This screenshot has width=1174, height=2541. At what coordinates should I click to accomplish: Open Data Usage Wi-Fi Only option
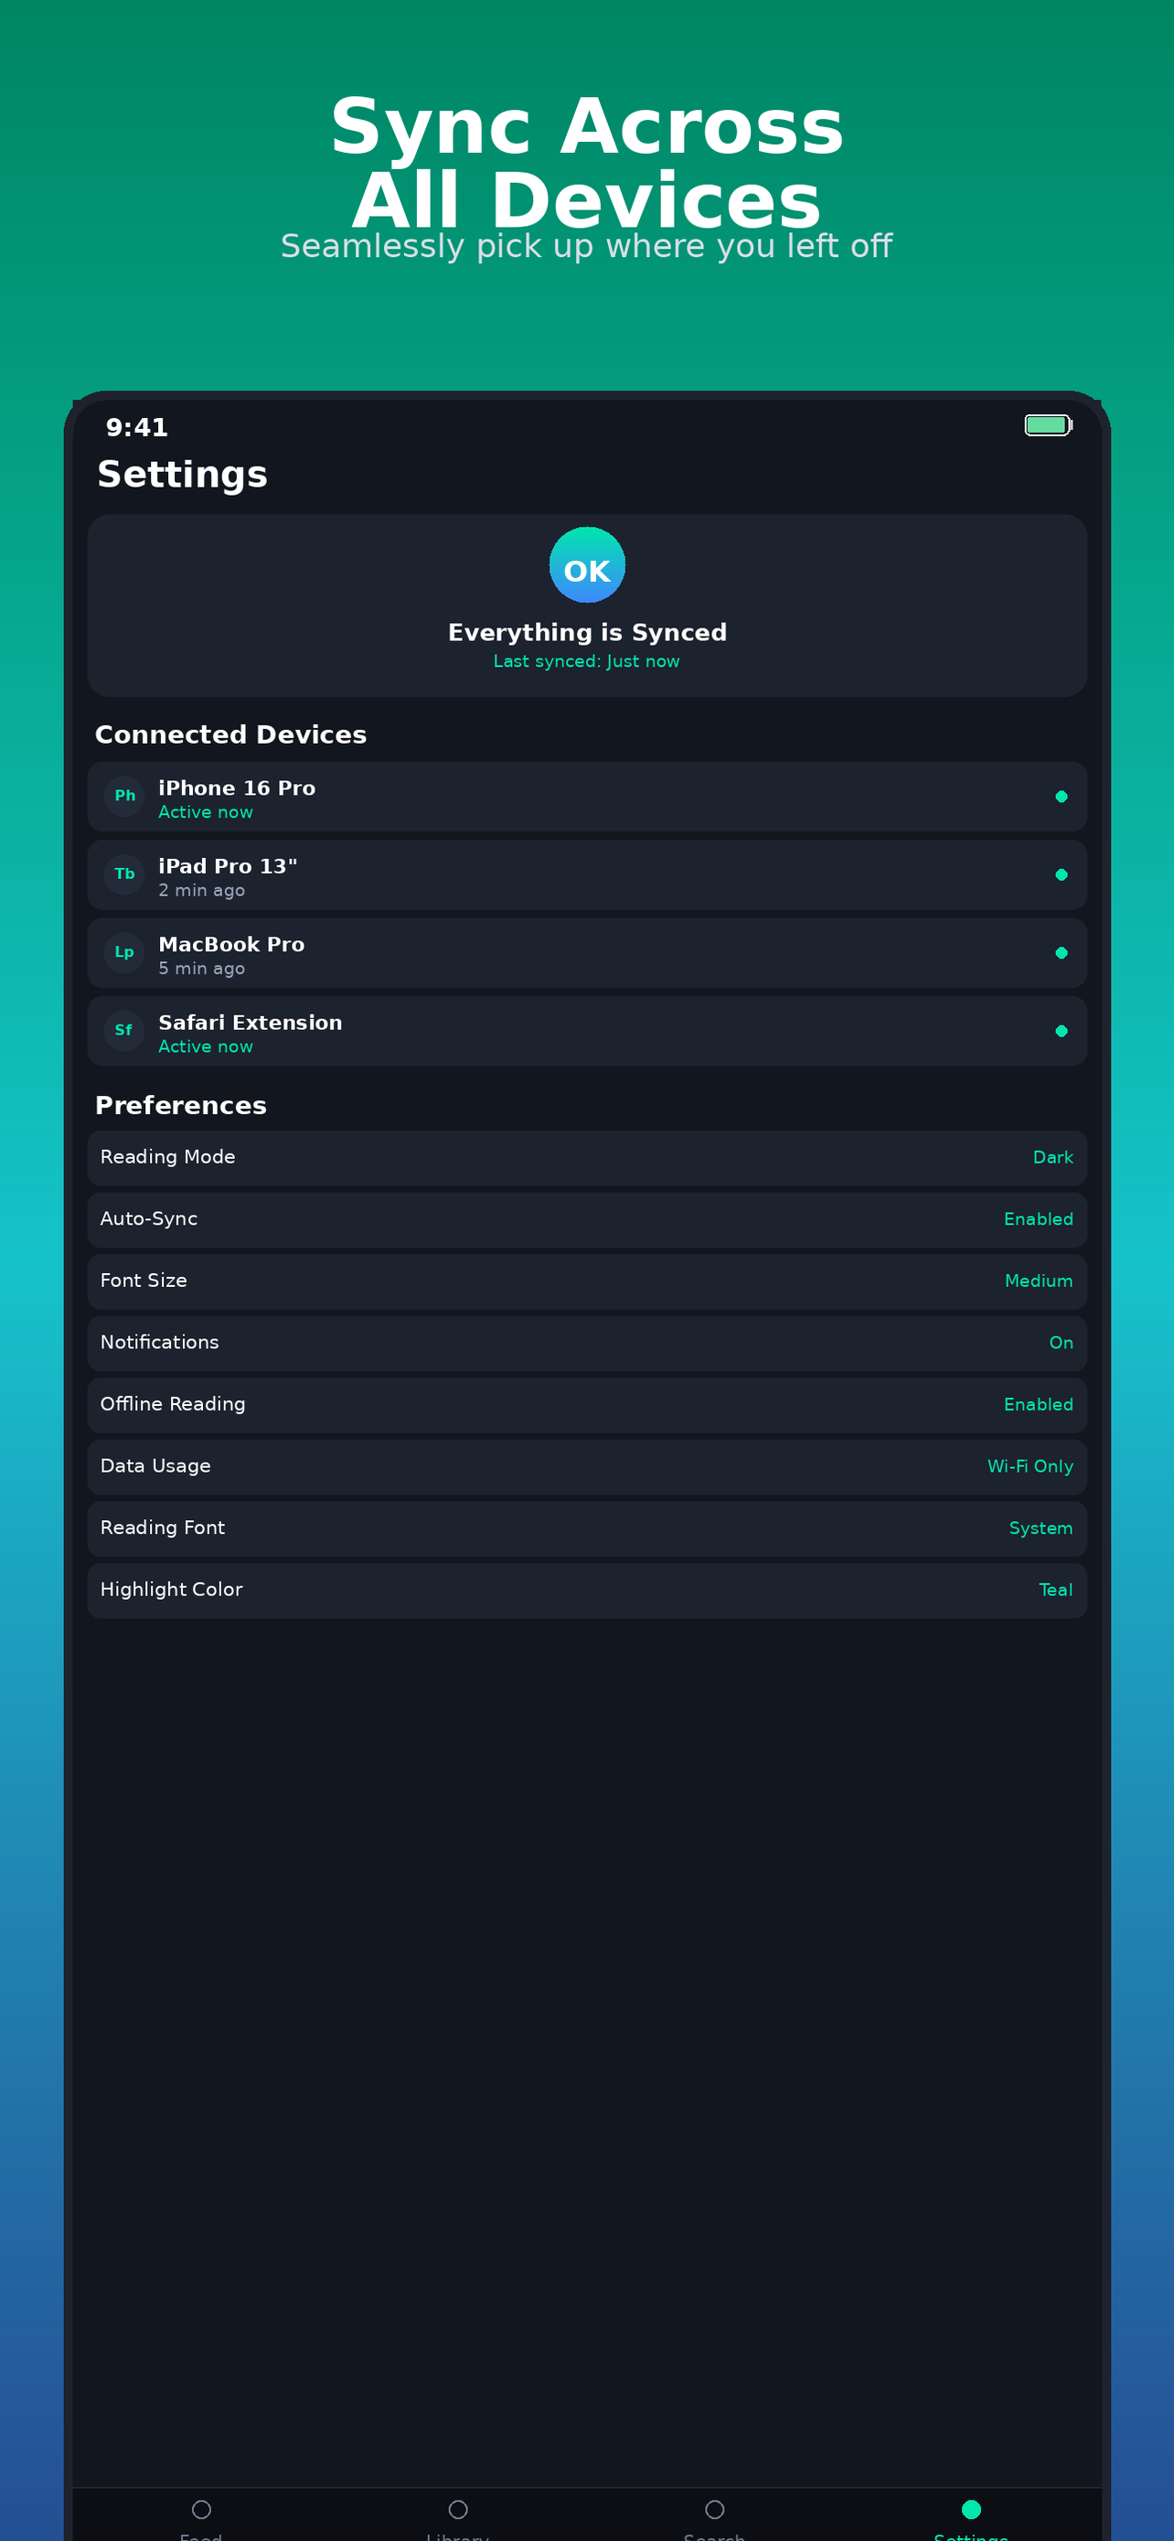pos(586,1467)
